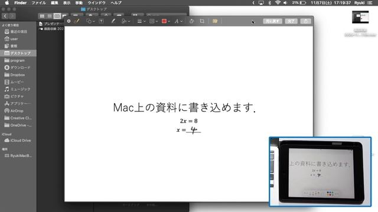
Task: Open the Wi-Fi status menu
Action: click(x=278, y=2)
